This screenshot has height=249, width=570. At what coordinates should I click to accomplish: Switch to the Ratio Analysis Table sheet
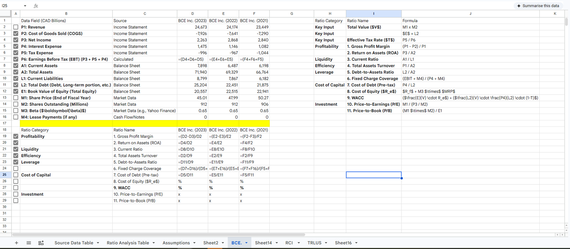[x=128, y=243]
